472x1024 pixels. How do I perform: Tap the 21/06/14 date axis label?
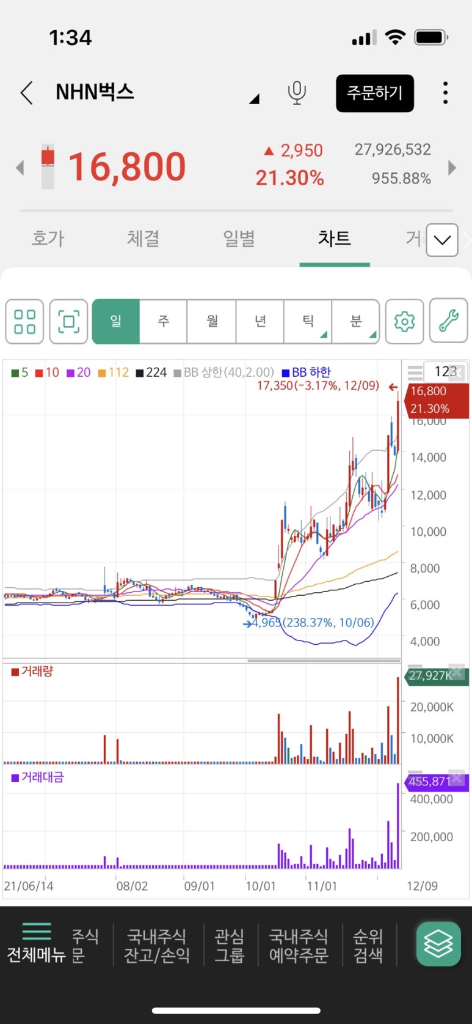click(29, 886)
